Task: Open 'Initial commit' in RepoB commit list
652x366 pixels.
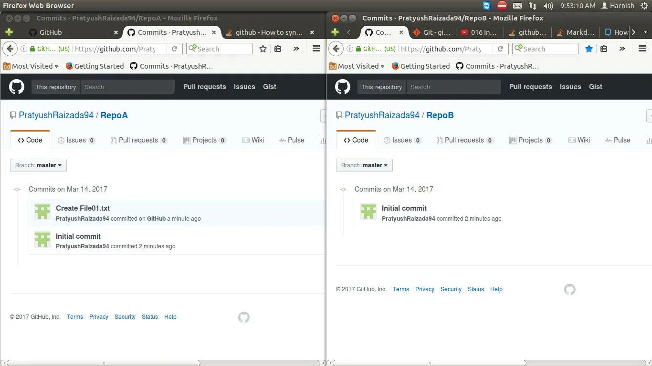Action: coord(404,208)
